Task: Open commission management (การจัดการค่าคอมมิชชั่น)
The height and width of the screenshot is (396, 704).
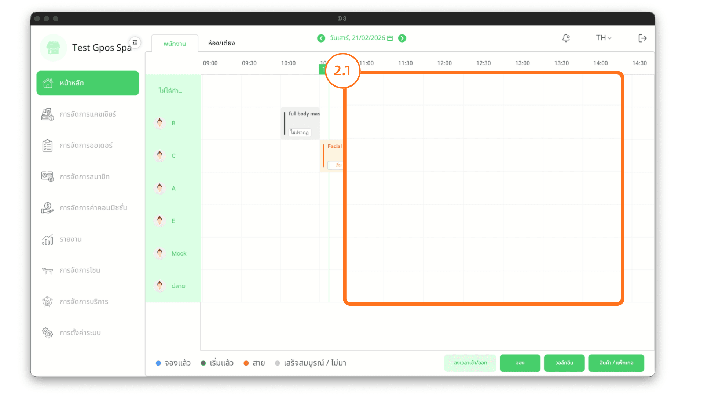Action: click(x=93, y=208)
